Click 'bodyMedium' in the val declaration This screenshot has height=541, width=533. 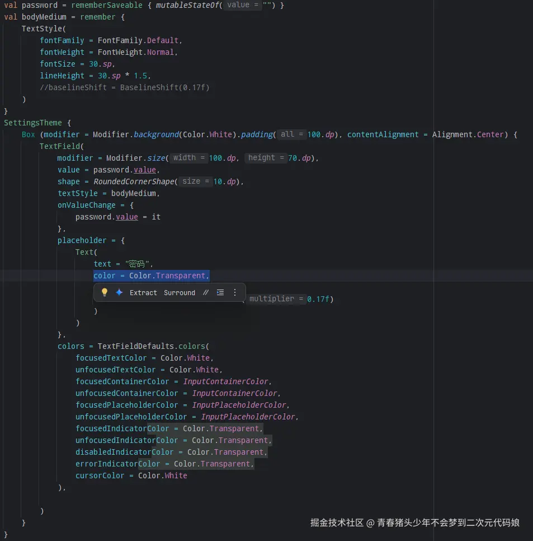(44, 17)
